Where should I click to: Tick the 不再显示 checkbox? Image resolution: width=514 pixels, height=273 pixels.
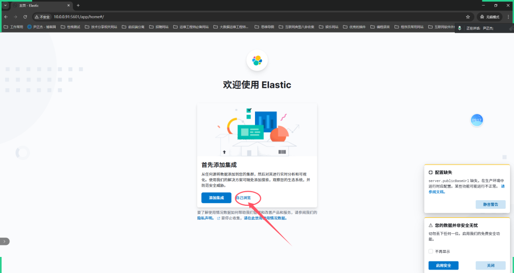click(x=431, y=251)
